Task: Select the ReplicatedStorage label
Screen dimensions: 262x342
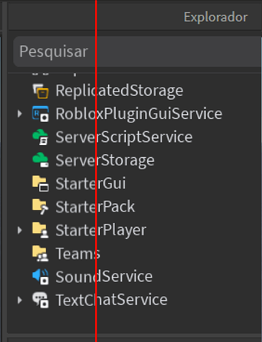Action: point(119,91)
